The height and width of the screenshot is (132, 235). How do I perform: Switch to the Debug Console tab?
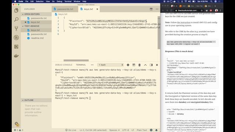click(x=64, y=65)
